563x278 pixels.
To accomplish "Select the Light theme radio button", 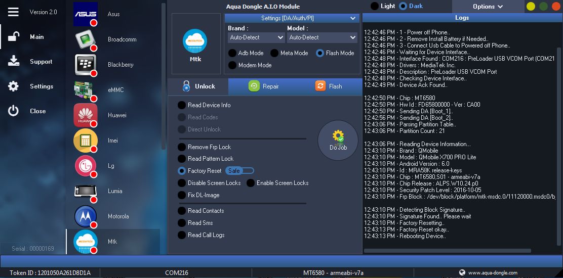I will tap(375, 6).
